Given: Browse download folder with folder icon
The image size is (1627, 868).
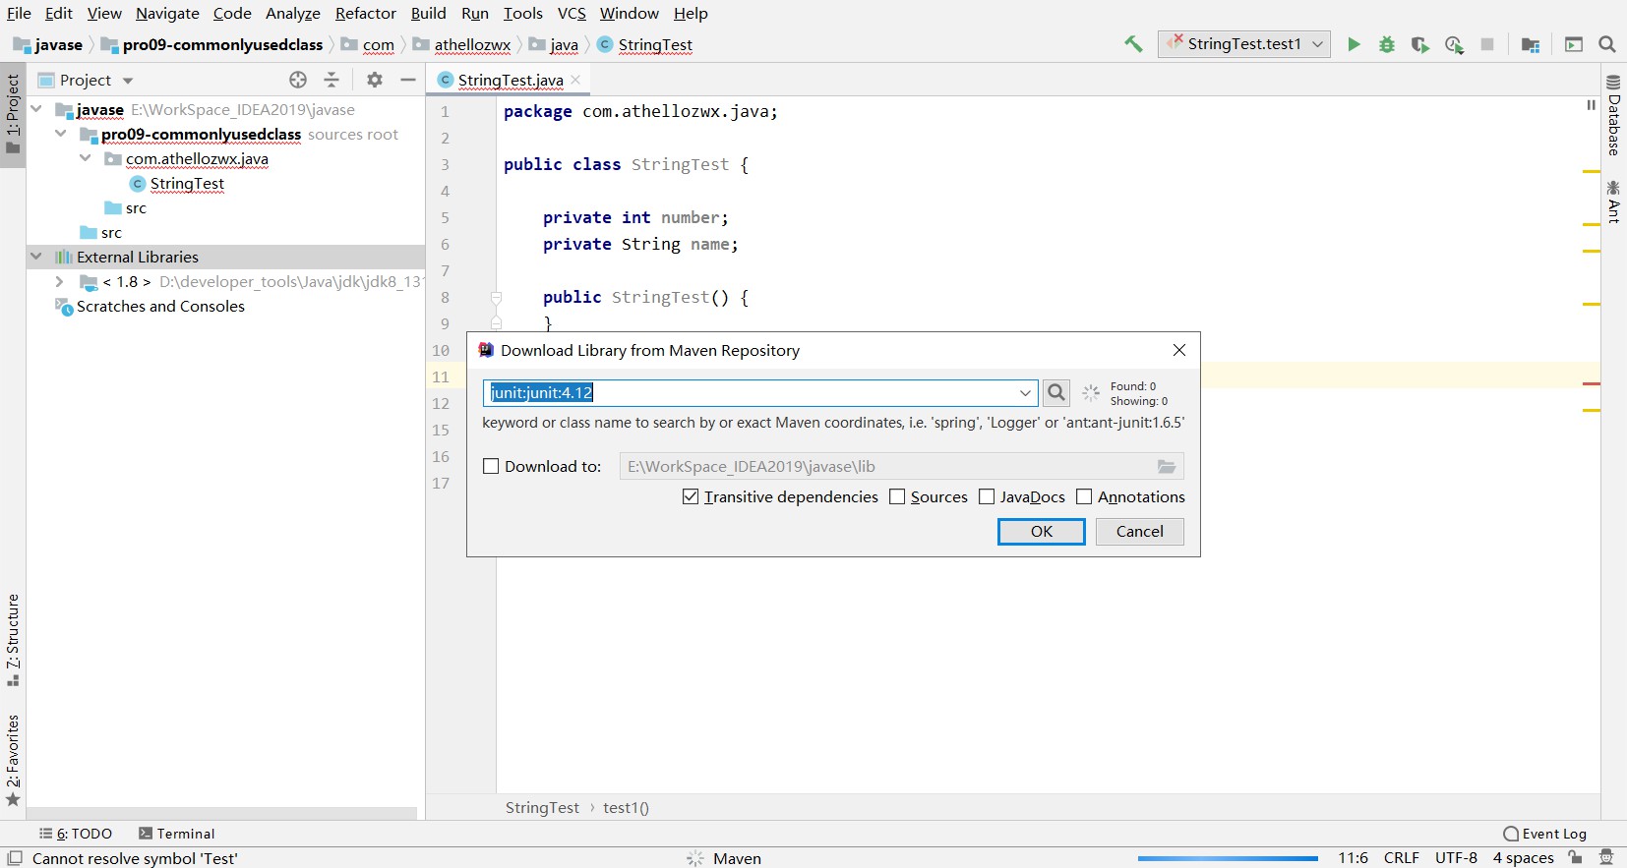Looking at the screenshot, I should [x=1167, y=467].
